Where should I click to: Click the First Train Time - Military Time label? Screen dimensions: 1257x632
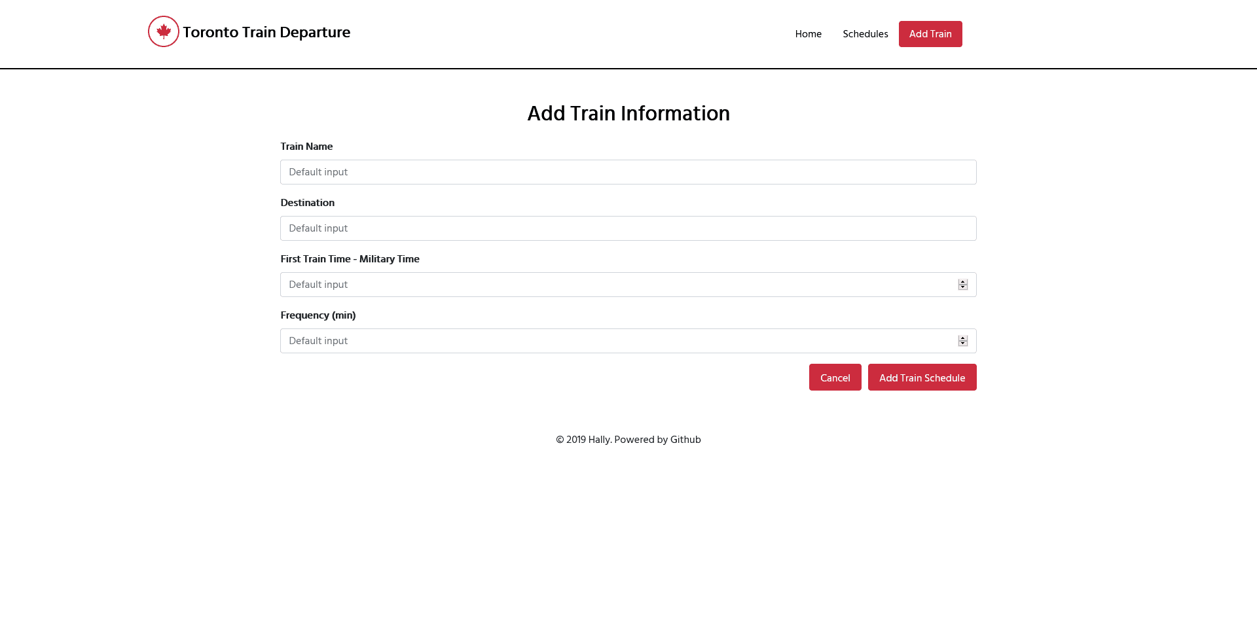coord(350,259)
